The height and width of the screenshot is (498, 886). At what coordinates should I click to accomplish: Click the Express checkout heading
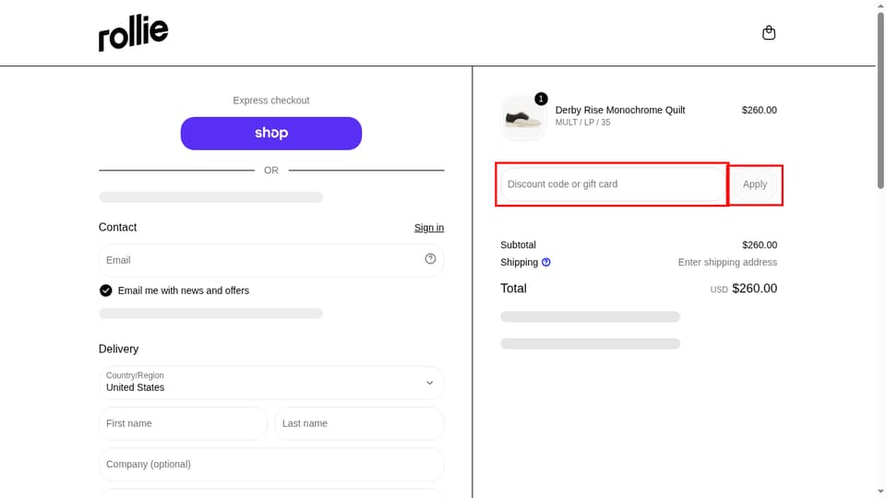point(271,101)
